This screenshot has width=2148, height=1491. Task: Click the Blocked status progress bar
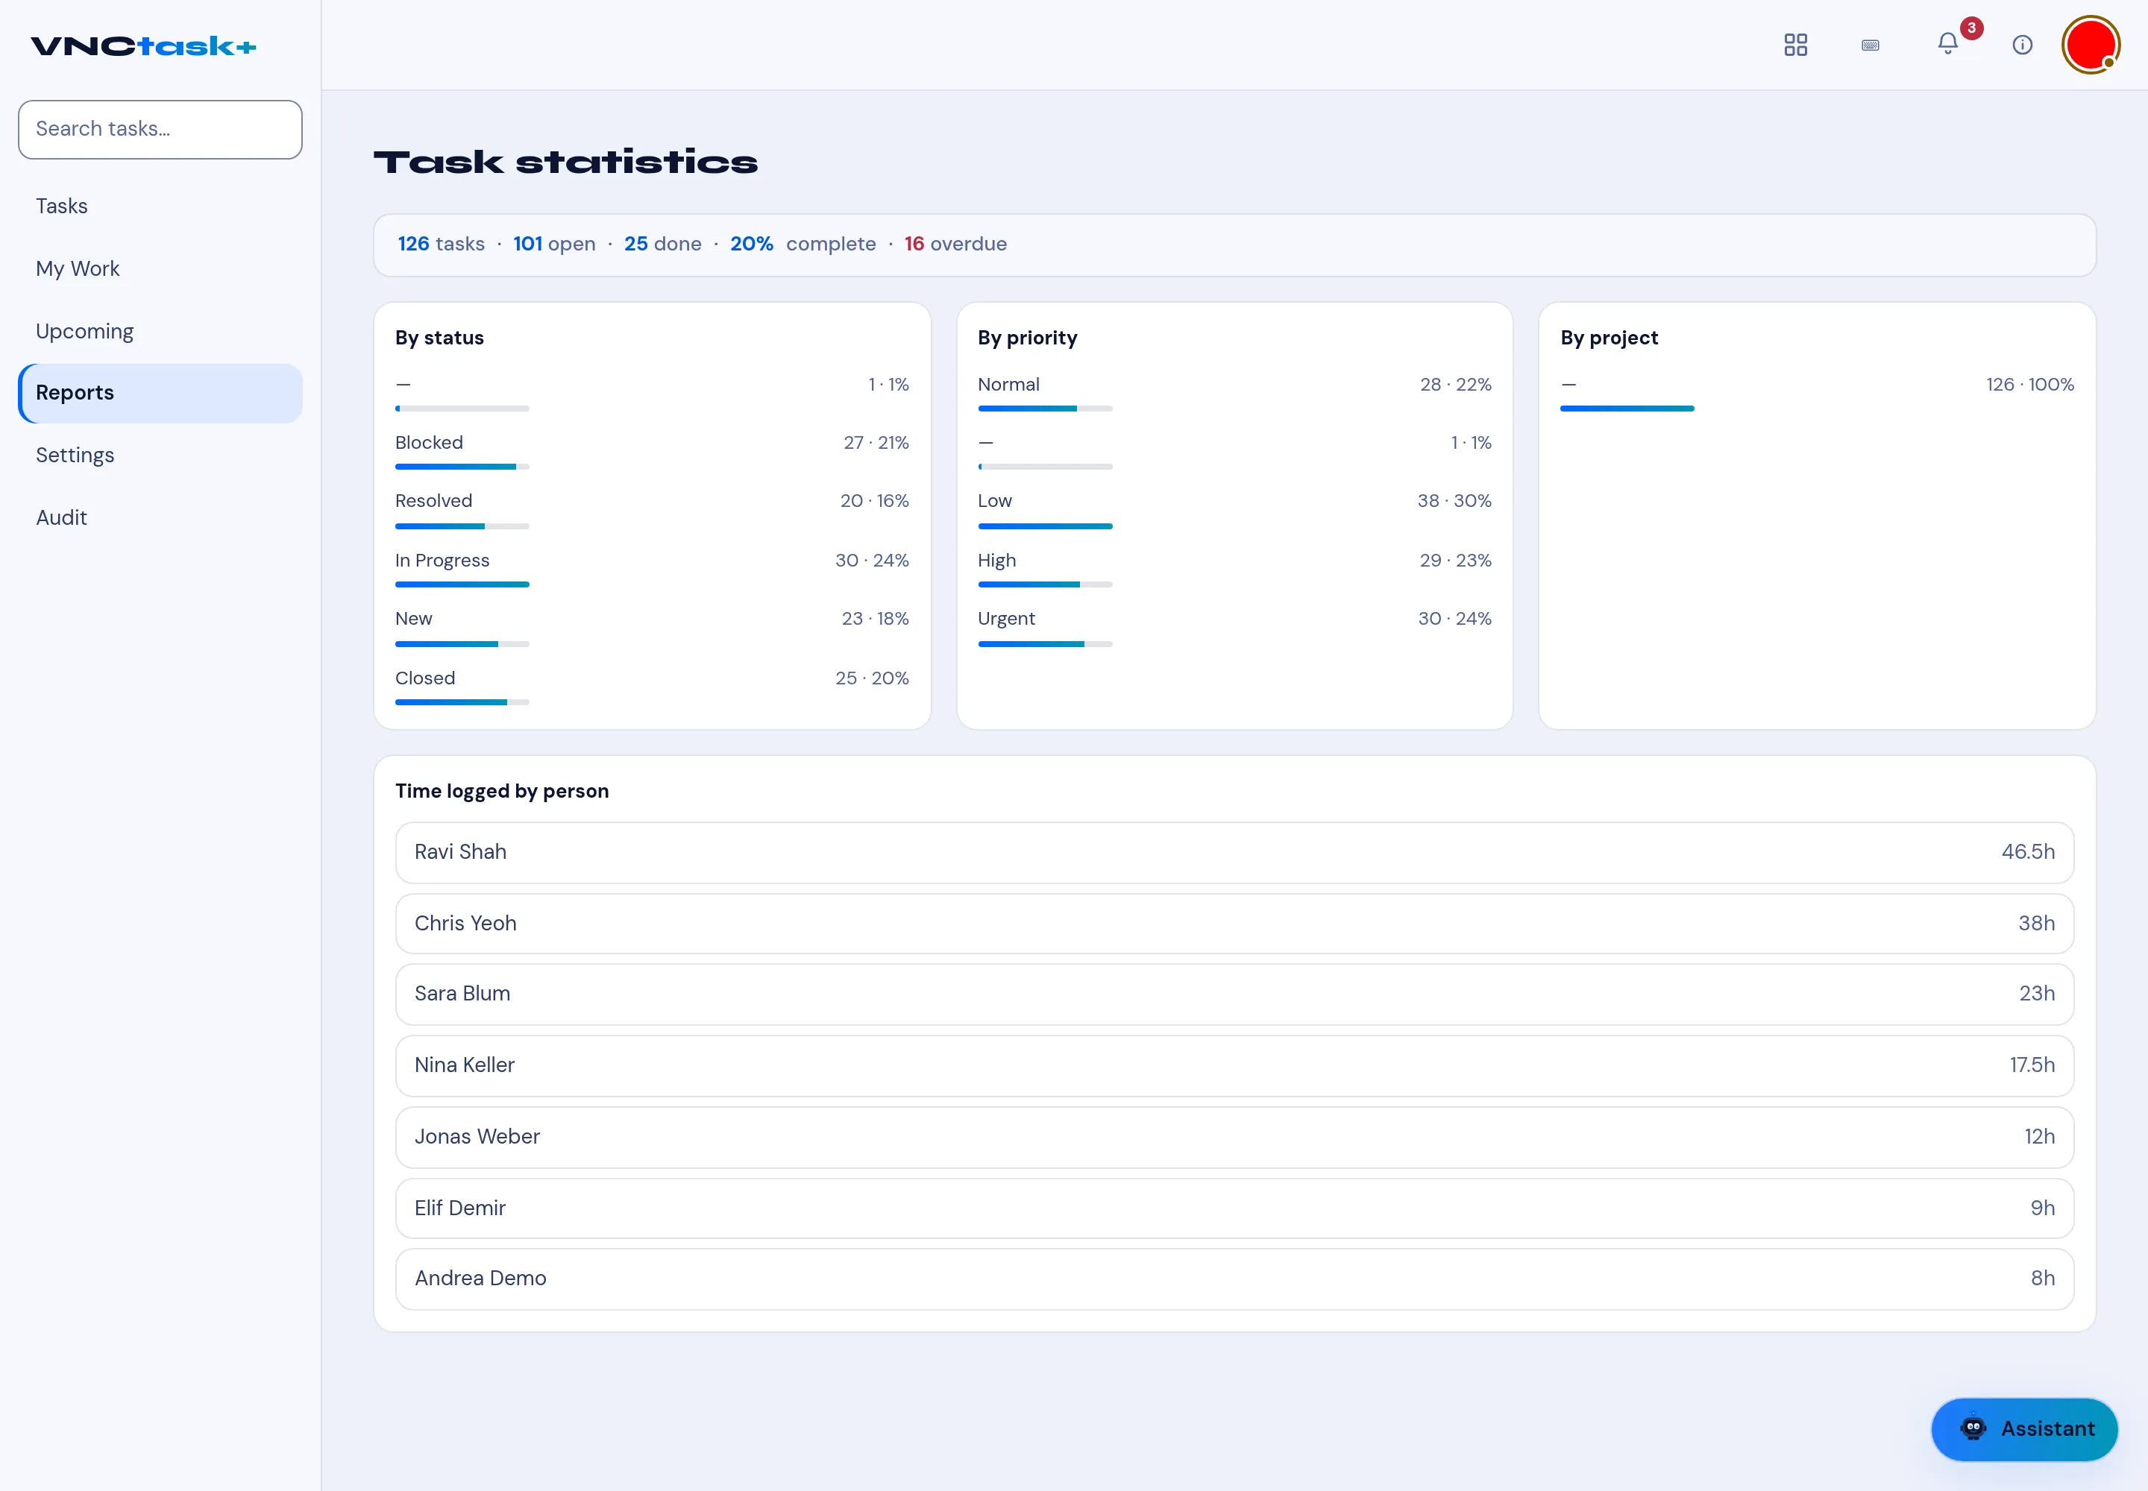coord(462,466)
